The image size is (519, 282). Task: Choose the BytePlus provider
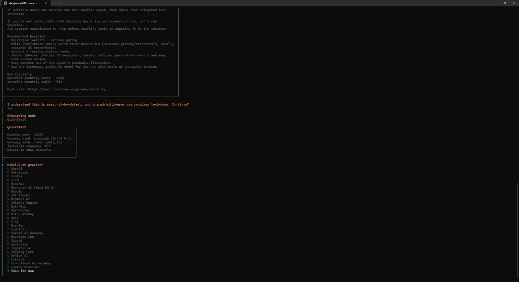coord(16,207)
